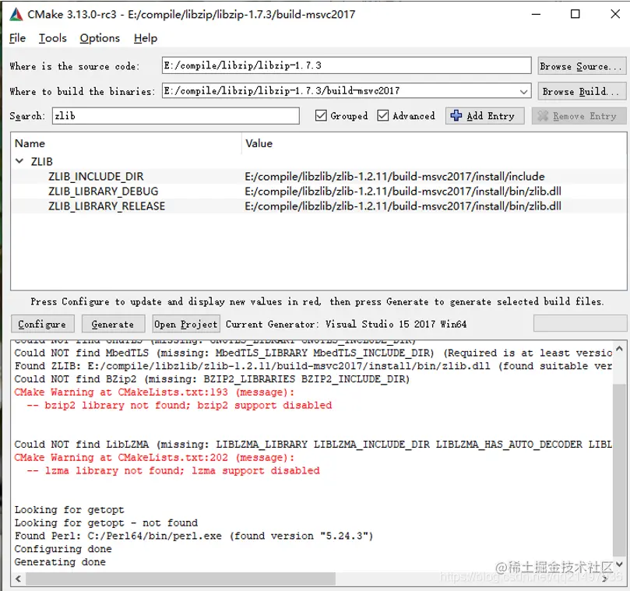Click 'CMake Warning at CMakeLists.txt:193' line
The height and width of the screenshot is (591, 630).
[x=154, y=392]
